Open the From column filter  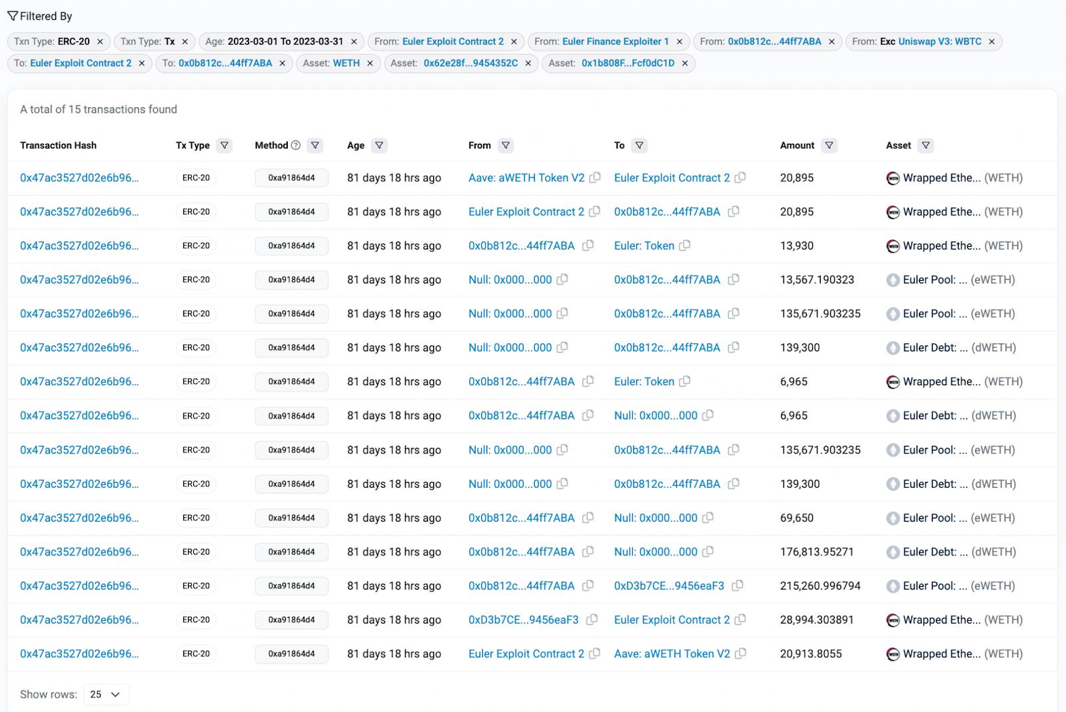(506, 145)
